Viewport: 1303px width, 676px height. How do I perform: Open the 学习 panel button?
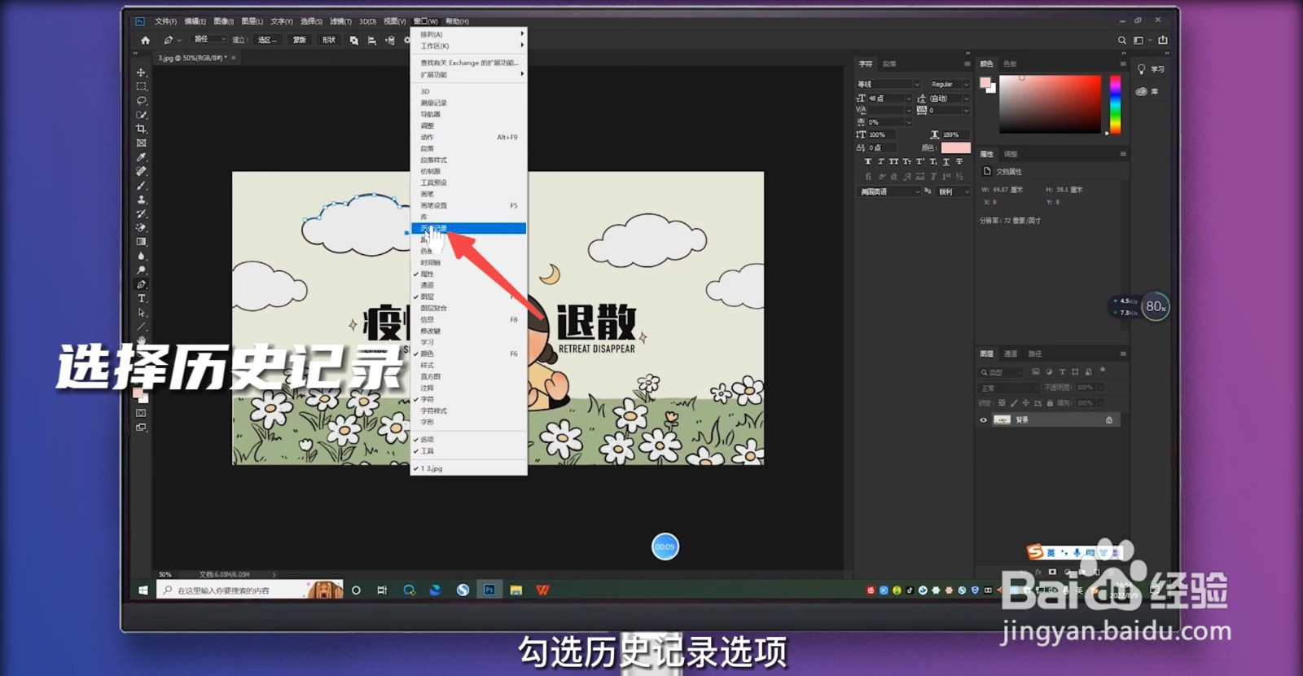click(1151, 69)
